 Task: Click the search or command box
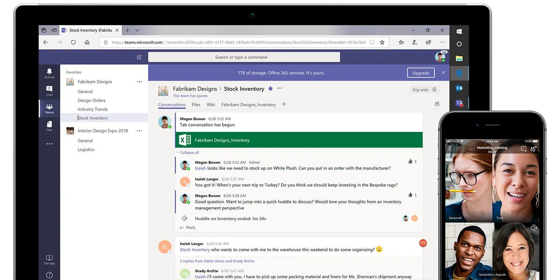244,57
